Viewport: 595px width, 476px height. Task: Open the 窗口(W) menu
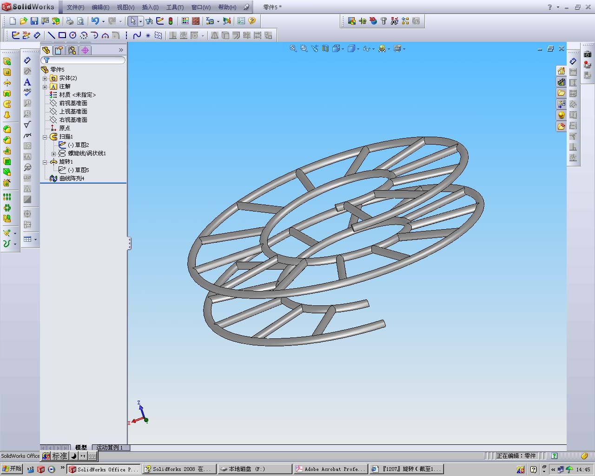[201, 7]
